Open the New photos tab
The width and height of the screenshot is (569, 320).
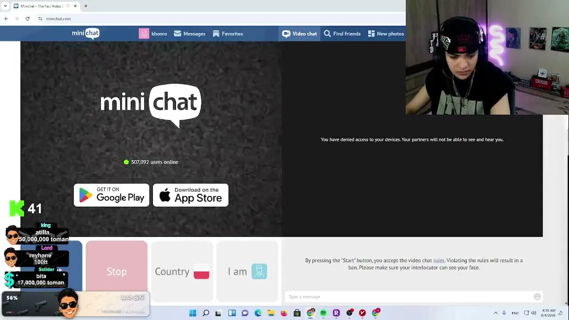point(385,34)
